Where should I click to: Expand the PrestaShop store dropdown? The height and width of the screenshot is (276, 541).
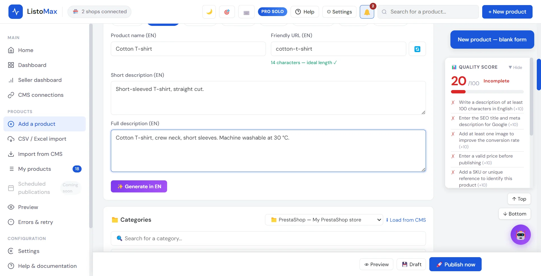[x=324, y=220]
